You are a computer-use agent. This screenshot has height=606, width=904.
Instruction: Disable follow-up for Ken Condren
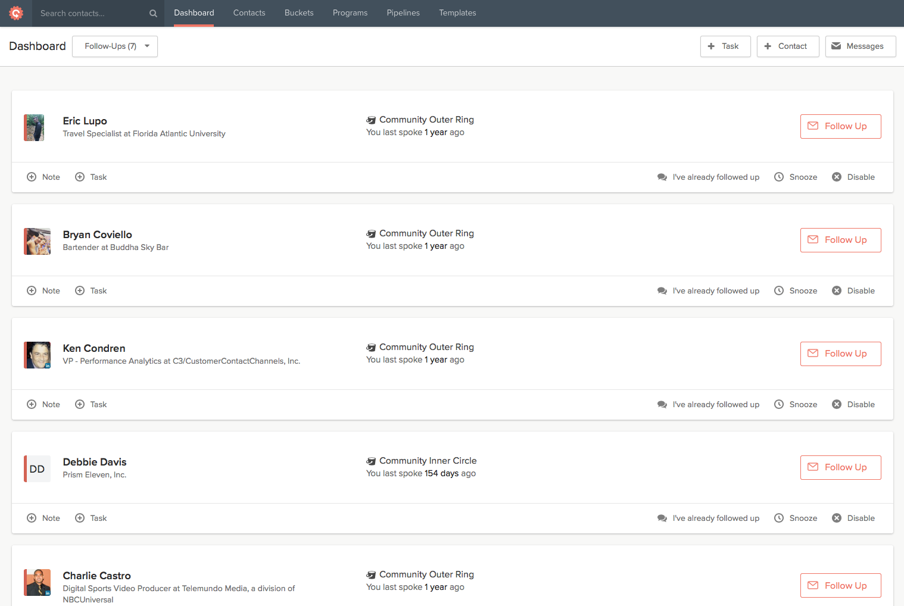(x=853, y=404)
